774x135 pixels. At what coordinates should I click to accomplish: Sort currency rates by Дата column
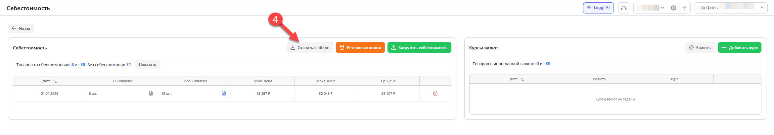[517, 79]
